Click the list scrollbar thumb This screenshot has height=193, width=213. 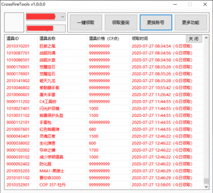coord(206,181)
